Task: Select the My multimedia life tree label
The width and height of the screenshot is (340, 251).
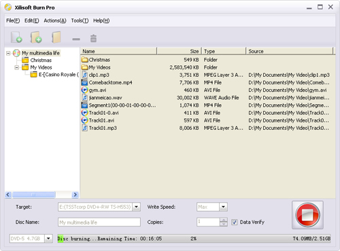Action: pos(41,53)
